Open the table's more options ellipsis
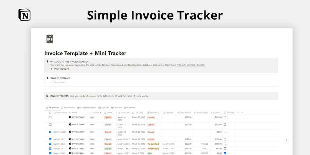310x155 pixels. (242, 113)
